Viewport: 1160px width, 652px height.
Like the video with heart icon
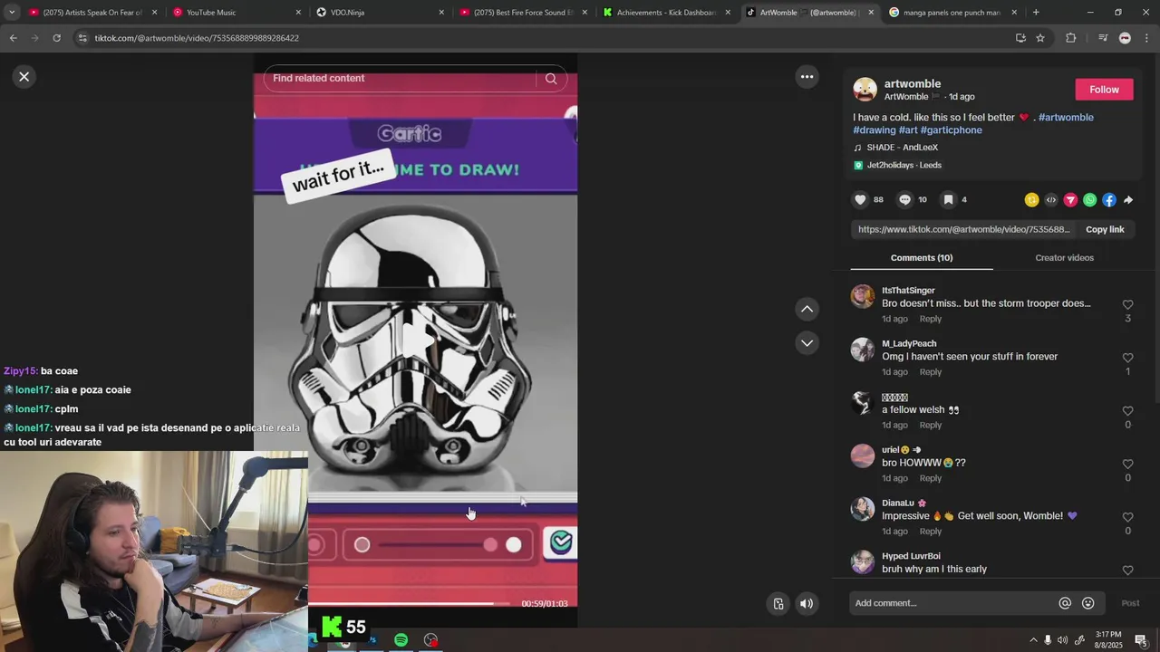coord(860,199)
